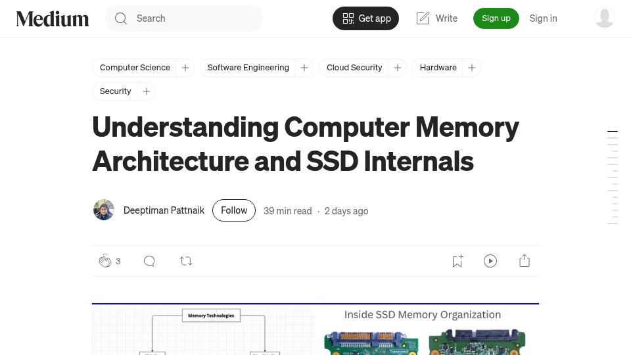Focus the Search input field
This screenshot has height=355, width=631.
(x=184, y=18)
